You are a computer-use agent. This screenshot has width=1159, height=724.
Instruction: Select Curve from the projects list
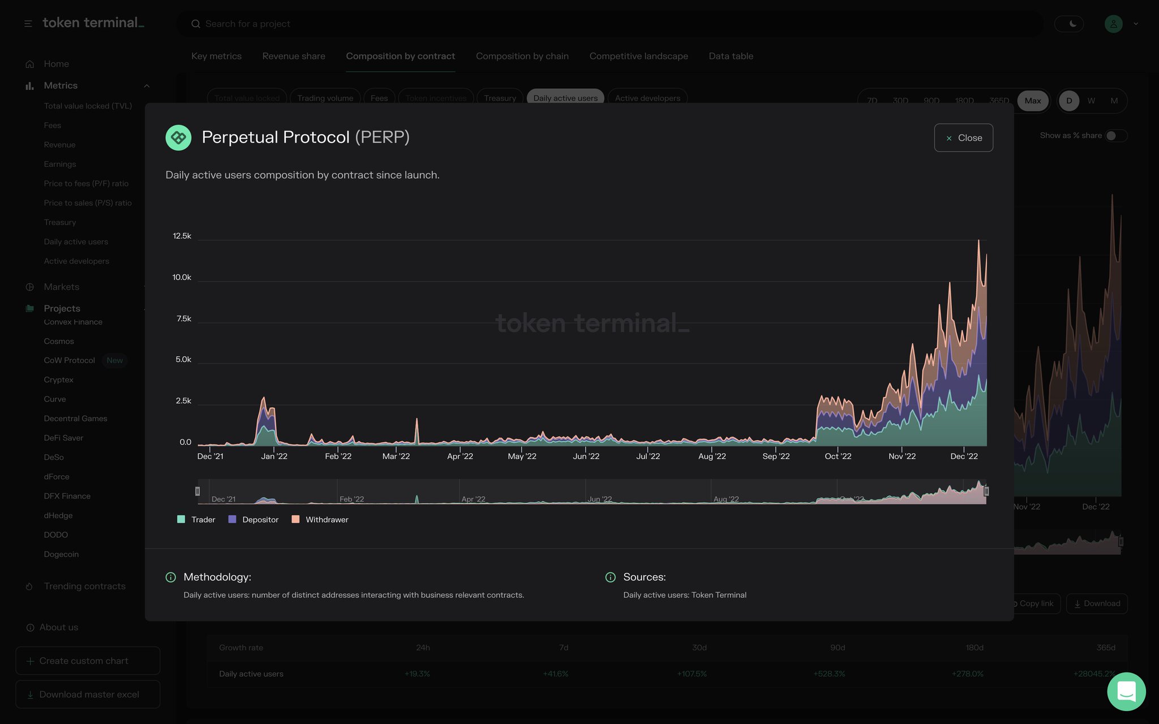(x=54, y=399)
